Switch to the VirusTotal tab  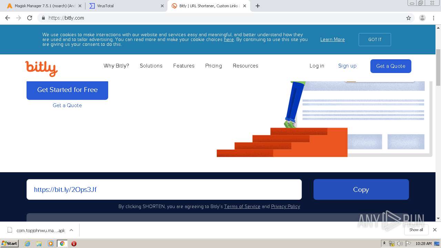pyautogui.click(x=126, y=6)
